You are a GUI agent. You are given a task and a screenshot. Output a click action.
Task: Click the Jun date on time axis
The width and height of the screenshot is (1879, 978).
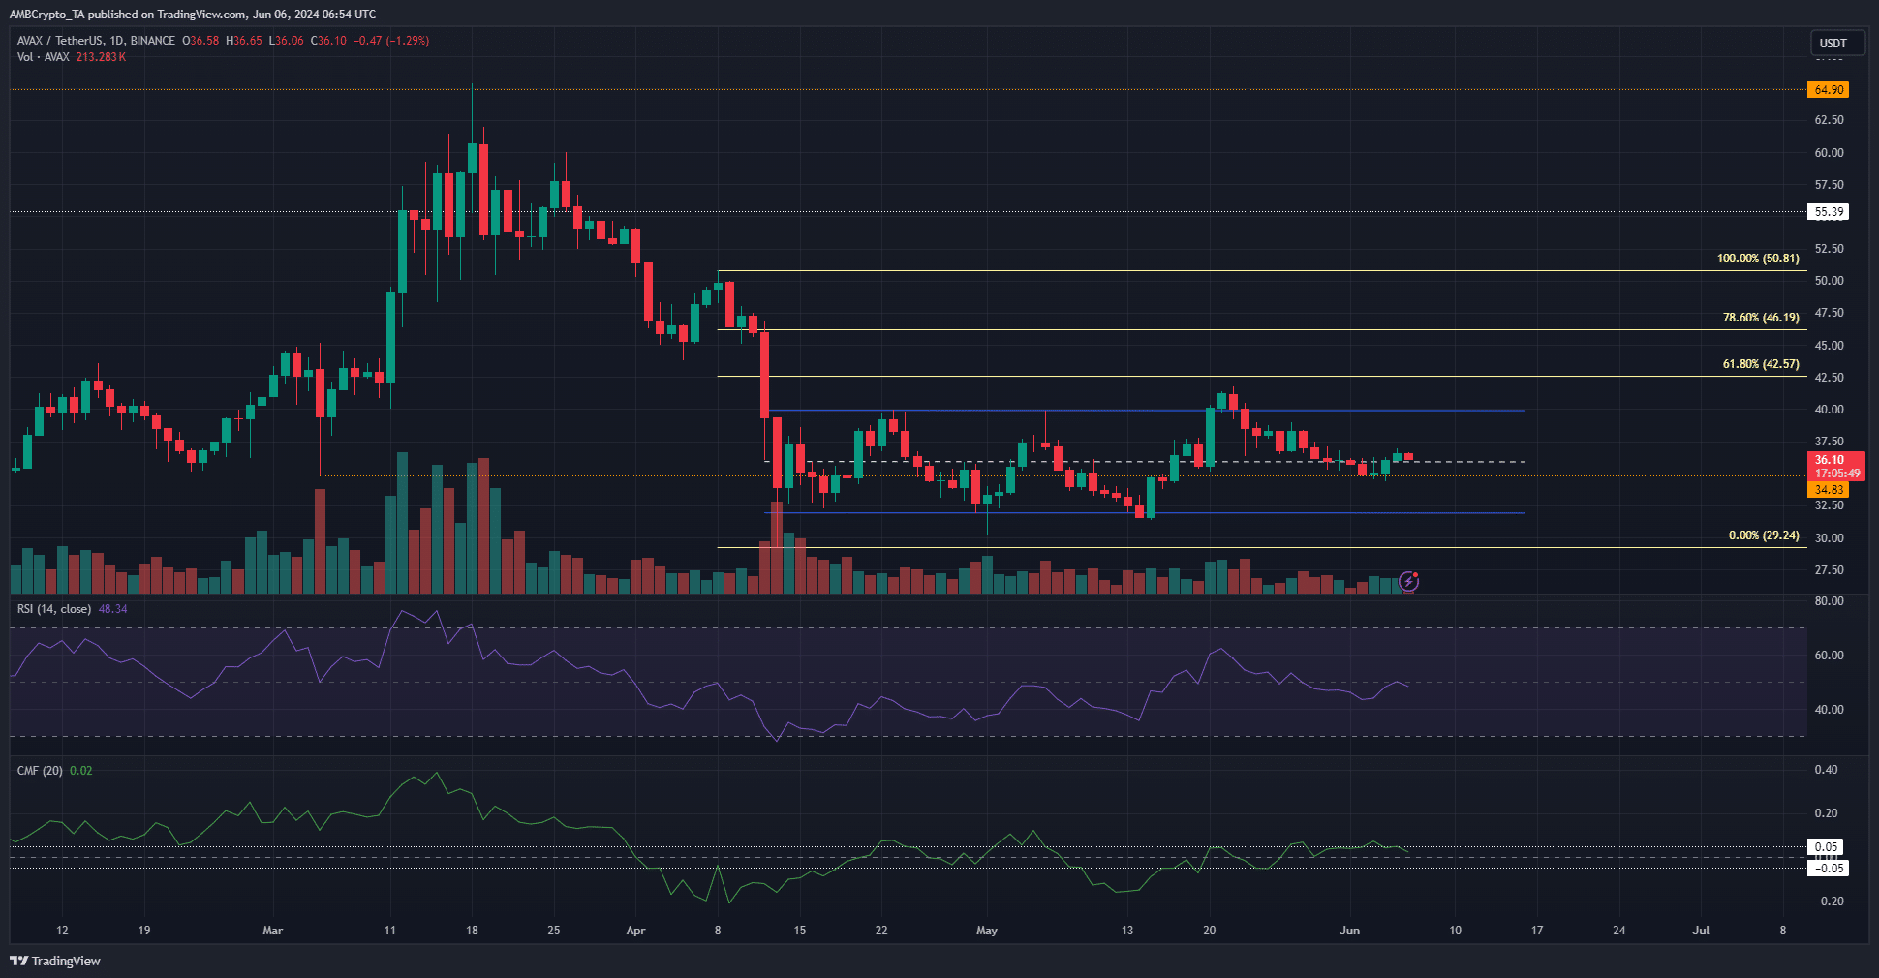(1349, 931)
